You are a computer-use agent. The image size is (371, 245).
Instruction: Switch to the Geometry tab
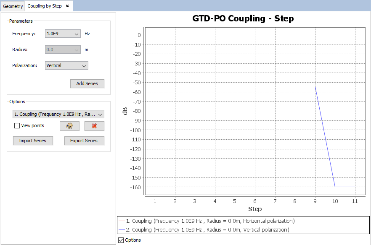(13, 6)
